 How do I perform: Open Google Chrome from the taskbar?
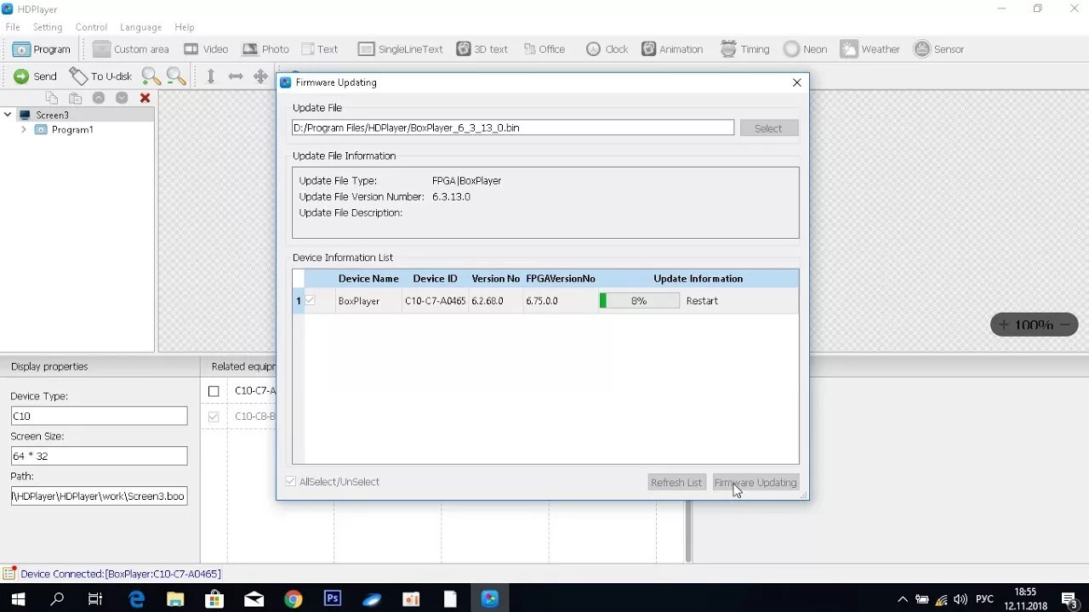(x=293, y=599)
